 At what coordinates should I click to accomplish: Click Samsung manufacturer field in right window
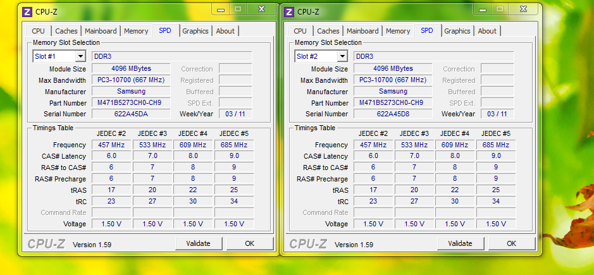point(393,91)
